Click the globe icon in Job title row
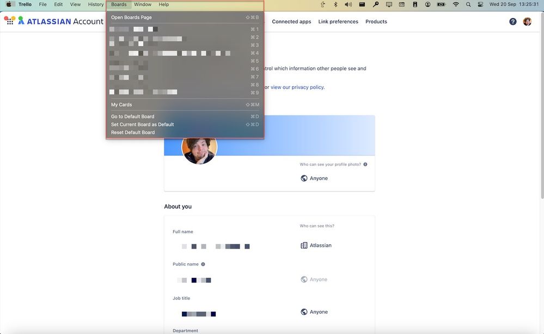This screenshot has height=334, width=544. click(304, 312)
